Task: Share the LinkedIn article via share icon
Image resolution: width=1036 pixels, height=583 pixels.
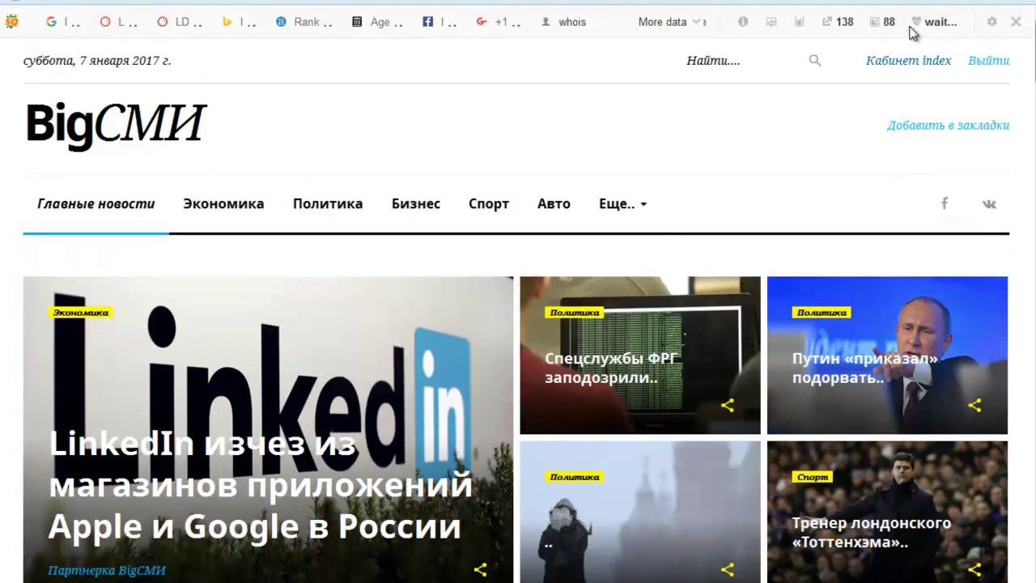Action: point(480,570)
